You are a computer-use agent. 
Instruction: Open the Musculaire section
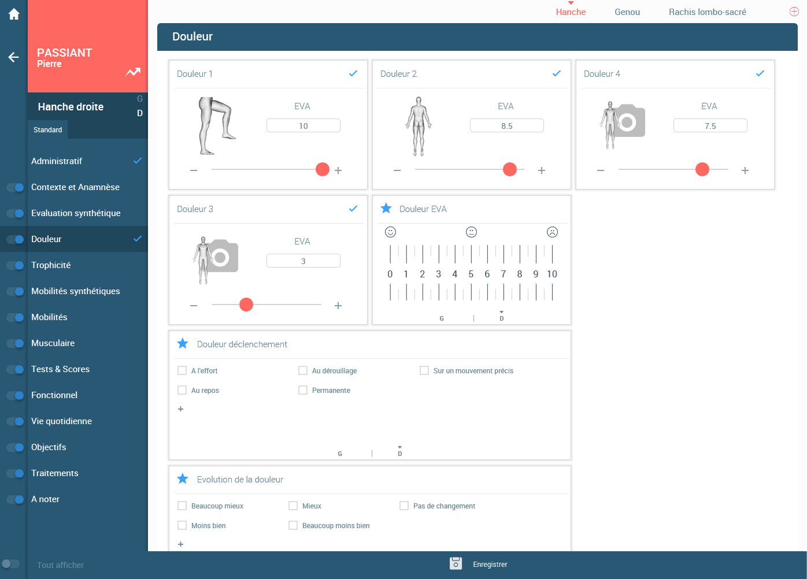(x=88, y=343)
